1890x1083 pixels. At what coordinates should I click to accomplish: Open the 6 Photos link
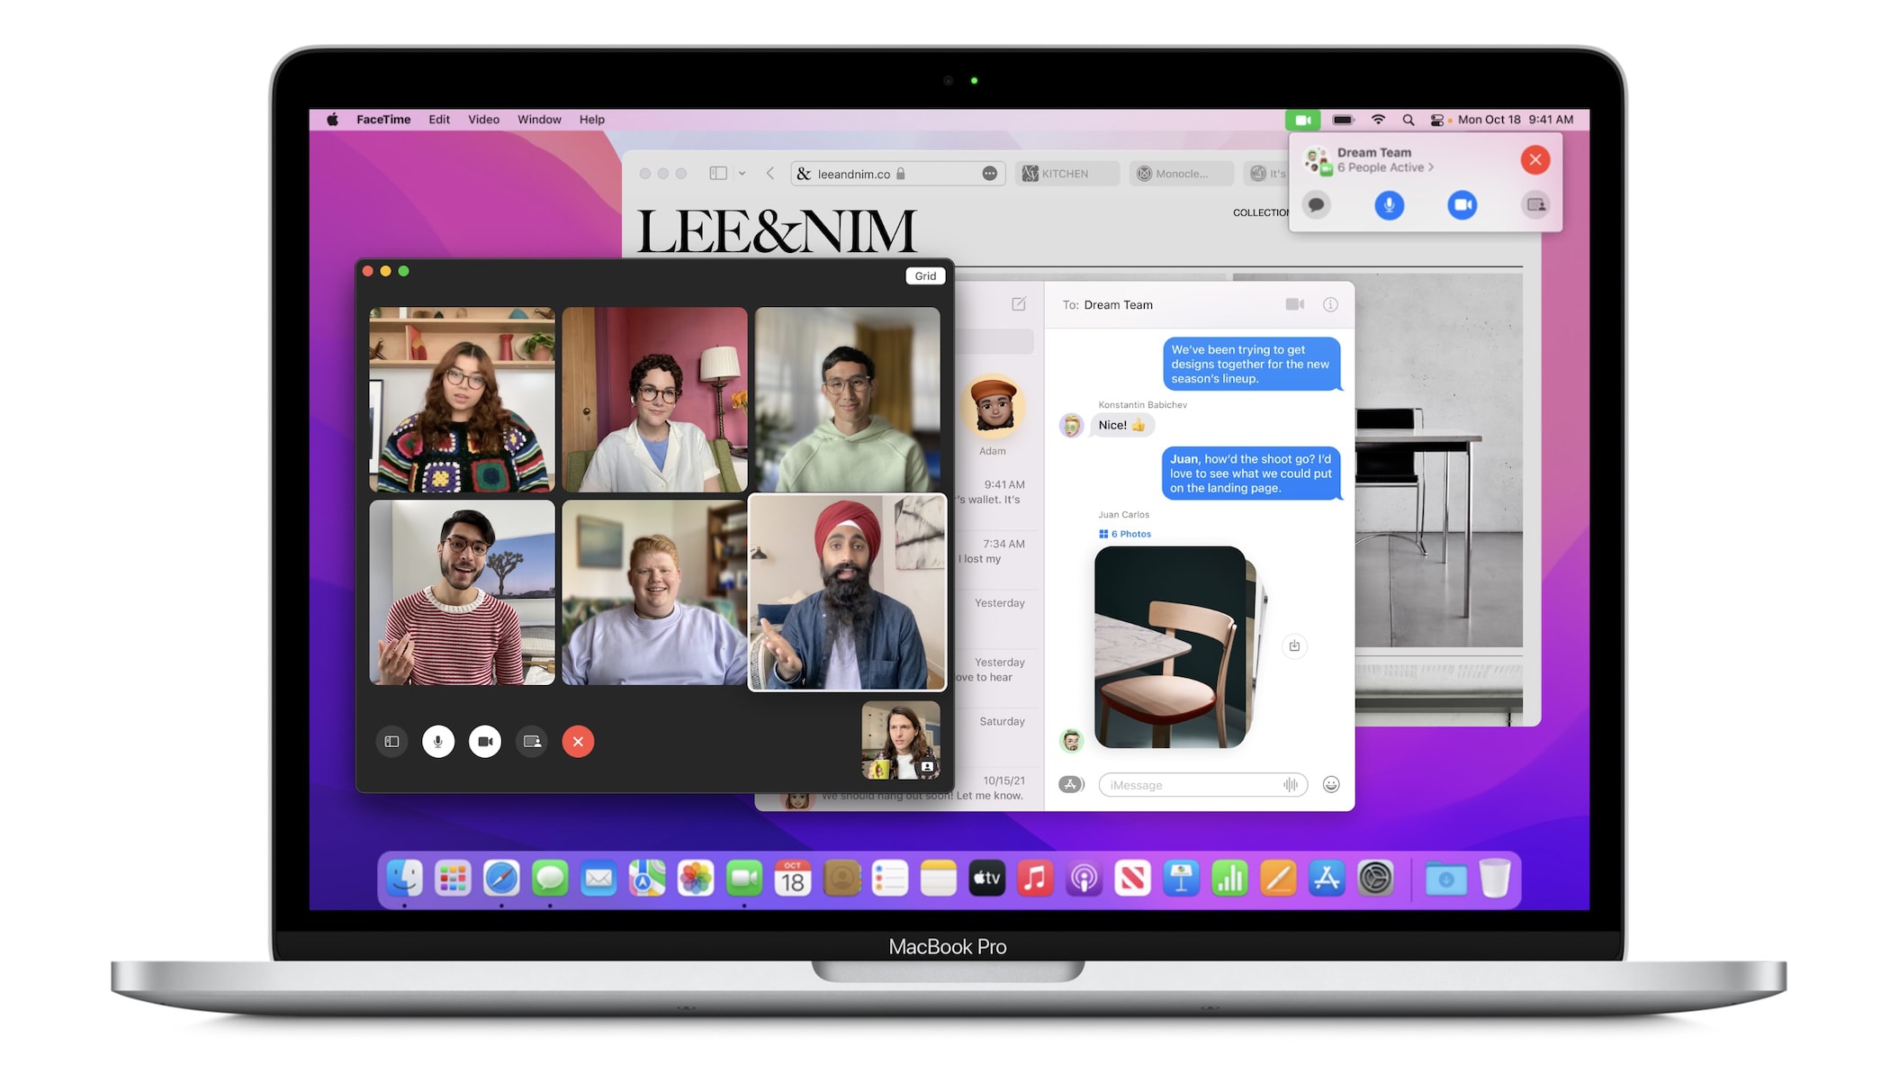[1125, 534]
